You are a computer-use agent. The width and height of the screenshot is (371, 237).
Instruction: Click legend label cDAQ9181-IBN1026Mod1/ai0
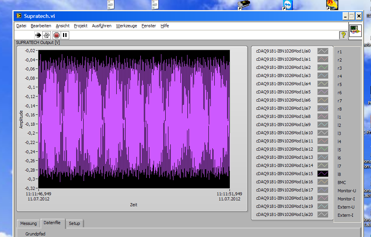click(283, 51)
